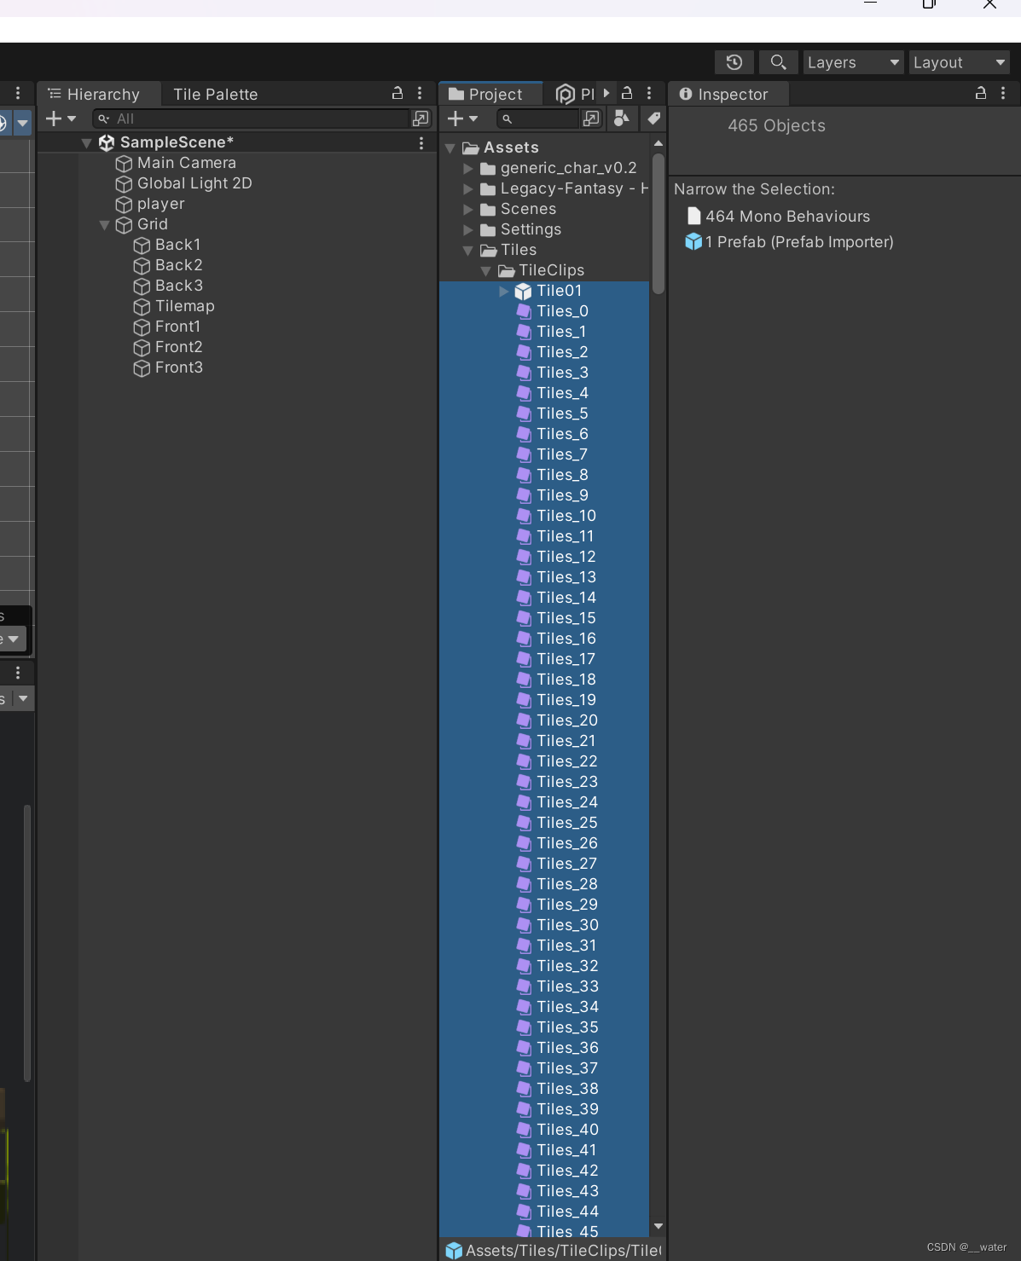The width and height of the screenshot is (1021, 1261).
Task: Expand the Legacy-Fantasy folder
Action: 467,189
